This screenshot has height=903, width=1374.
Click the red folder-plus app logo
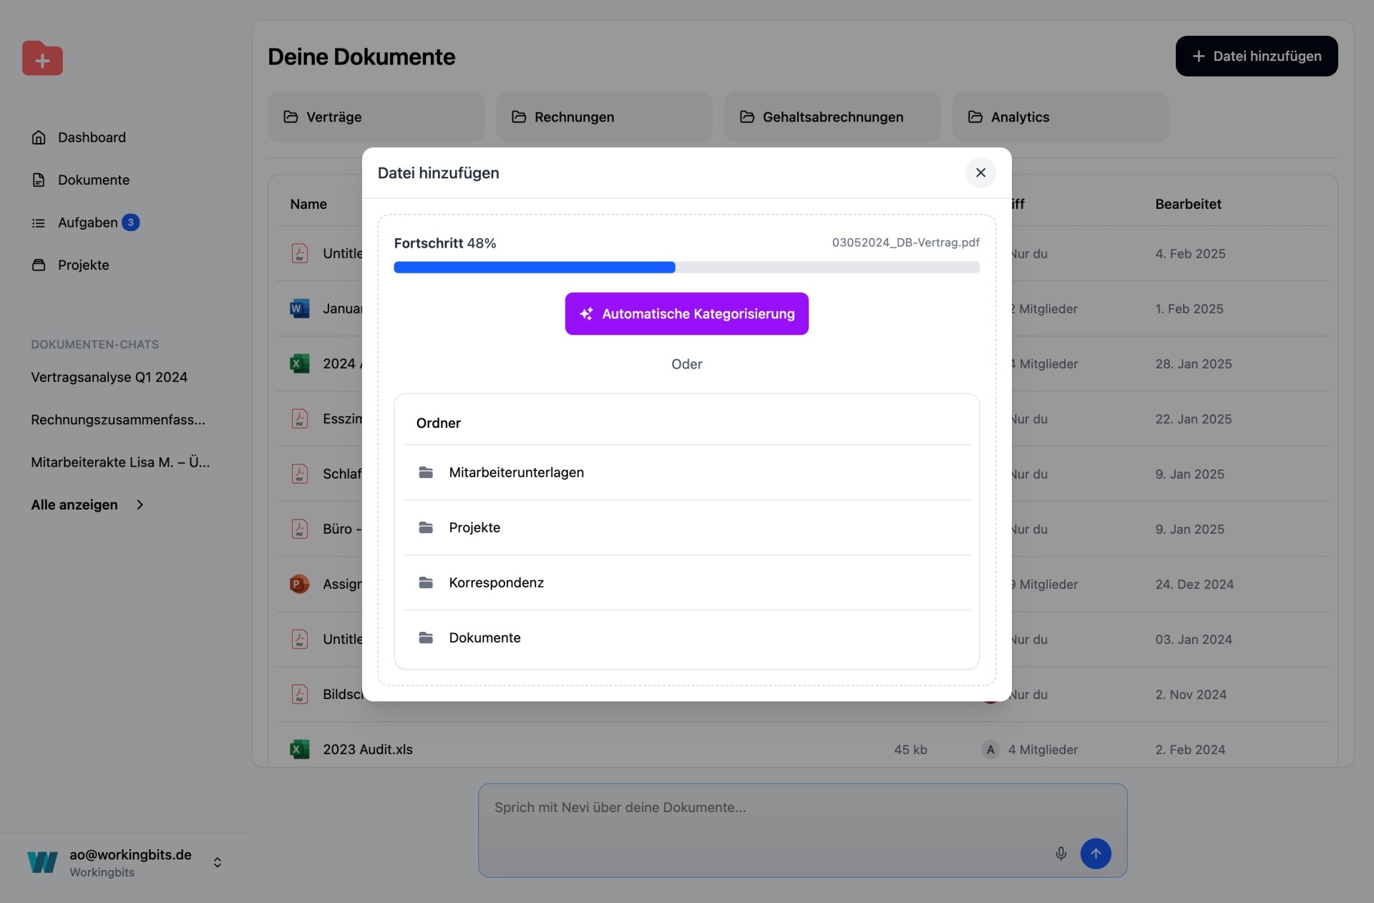click(42, 59)
